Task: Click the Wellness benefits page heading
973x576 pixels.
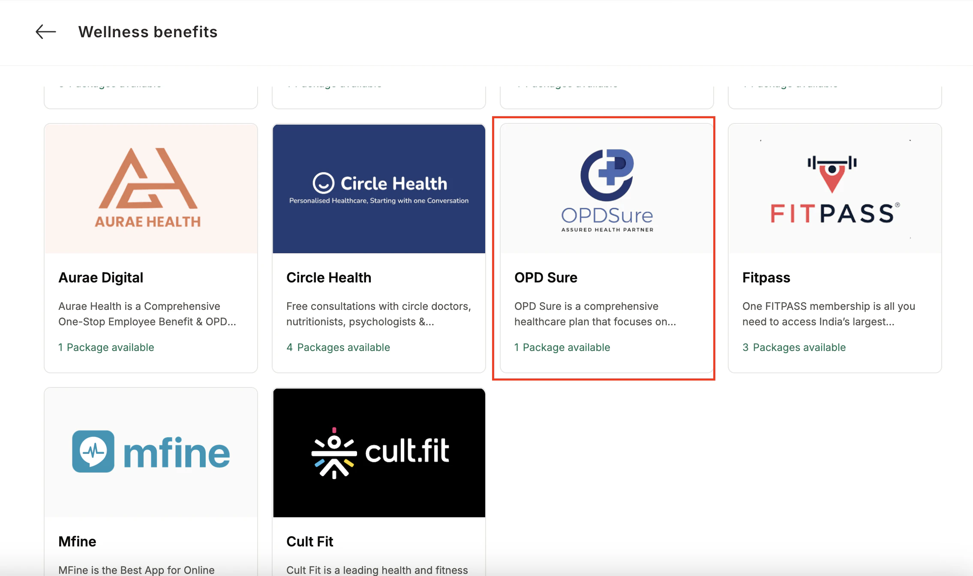Action: pos(148,32)
